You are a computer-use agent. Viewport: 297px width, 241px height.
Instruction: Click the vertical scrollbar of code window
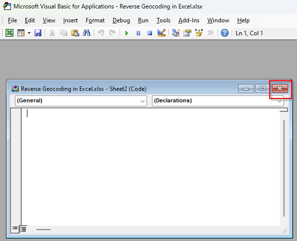(x=284, y=168)
